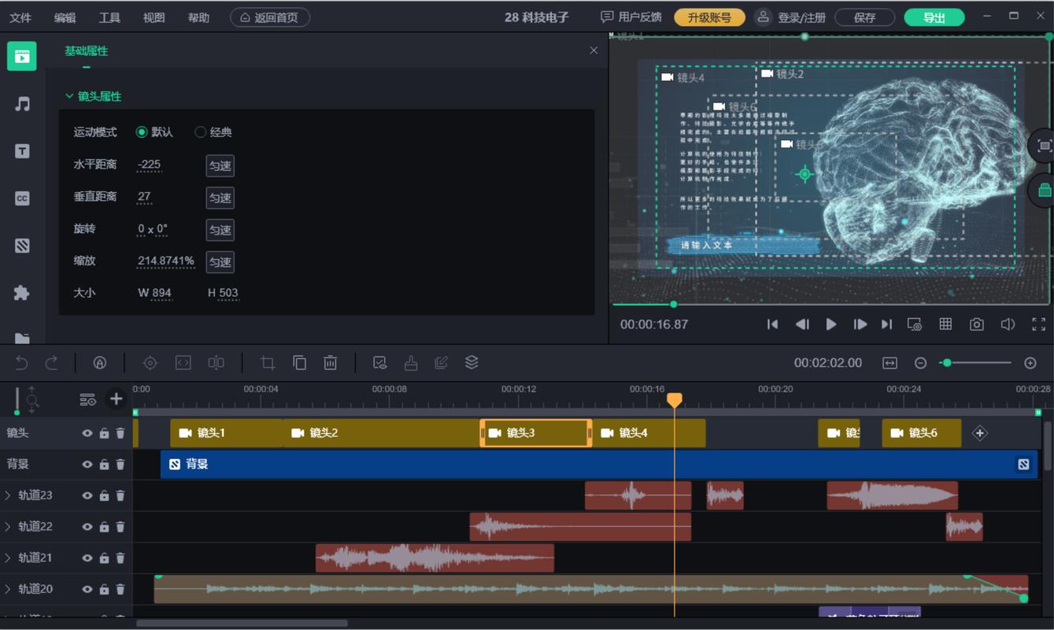Click the fit timeline width icon

click(x=889, y=363)
